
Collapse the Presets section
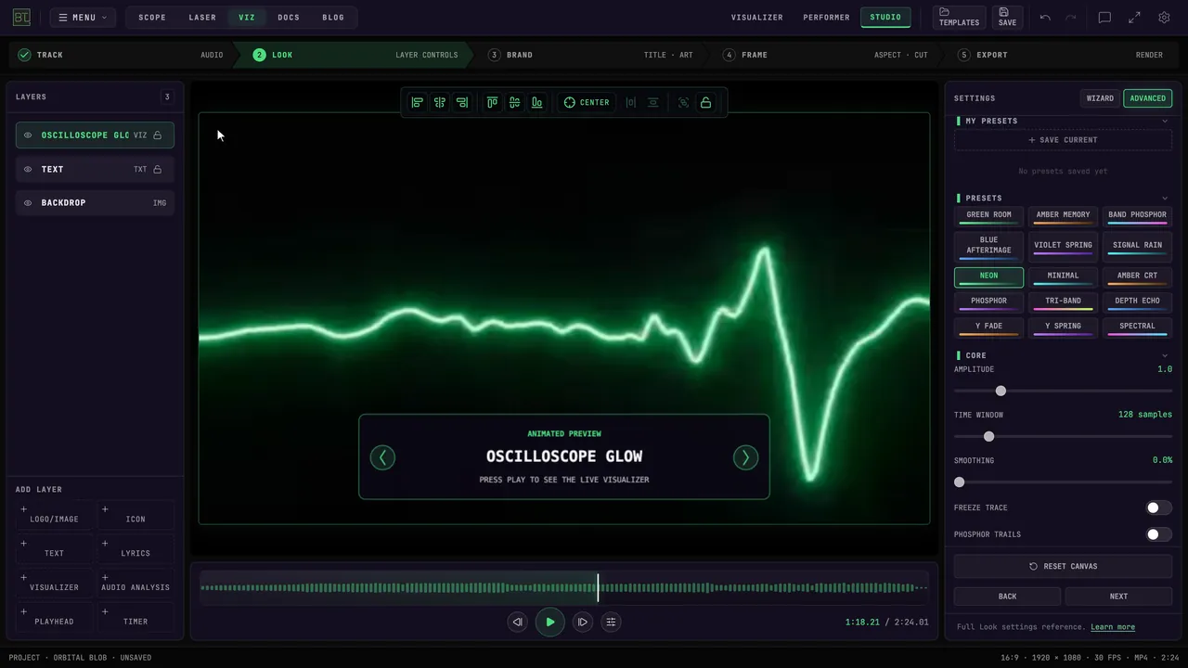[1165, 198]
